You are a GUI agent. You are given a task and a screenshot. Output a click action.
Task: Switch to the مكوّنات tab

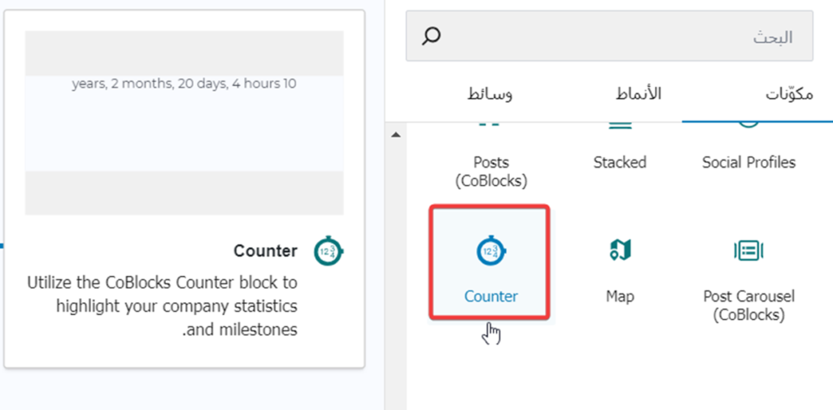788,93
